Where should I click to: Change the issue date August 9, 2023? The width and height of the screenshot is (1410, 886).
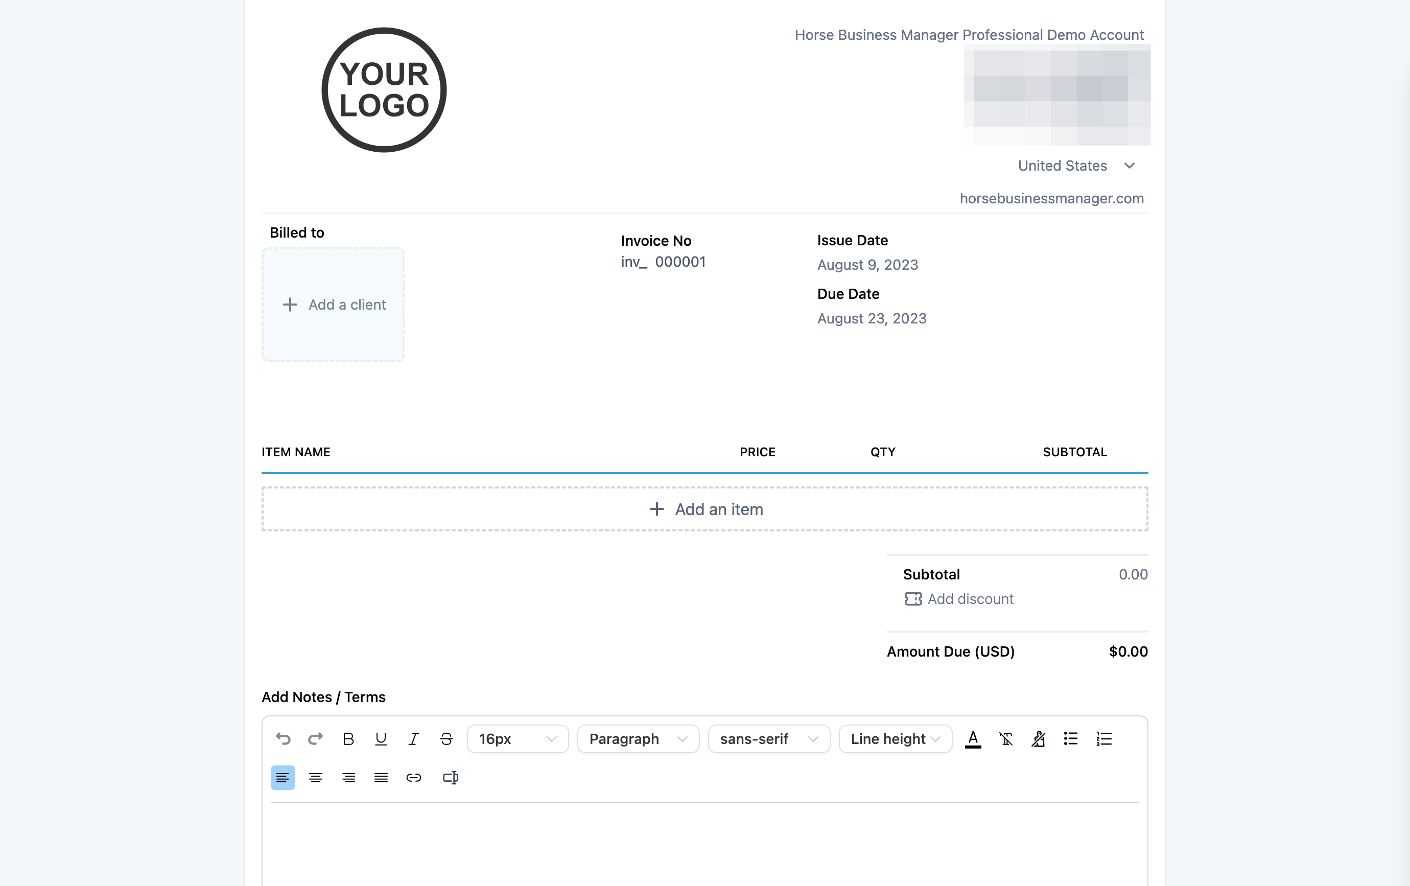[x=867, y=265]
